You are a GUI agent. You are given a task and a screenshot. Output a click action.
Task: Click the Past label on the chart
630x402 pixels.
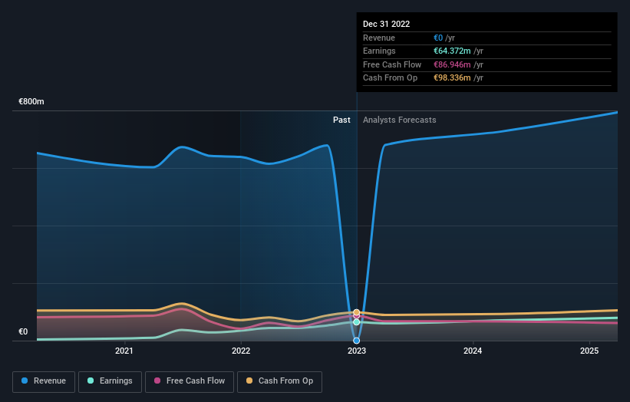(x=341, y=120)
